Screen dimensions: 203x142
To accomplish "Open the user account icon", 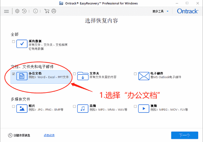I will click(x=54, y=11).
